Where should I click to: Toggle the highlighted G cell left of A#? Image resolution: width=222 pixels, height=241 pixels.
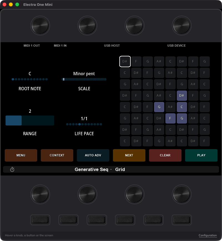point(159,107)
